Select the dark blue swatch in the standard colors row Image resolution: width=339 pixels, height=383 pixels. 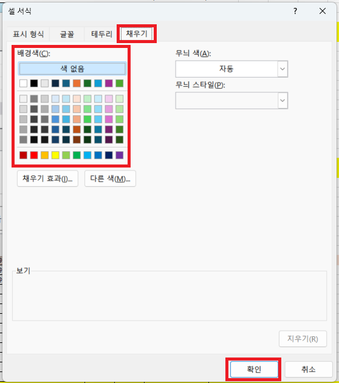(109, 155)
